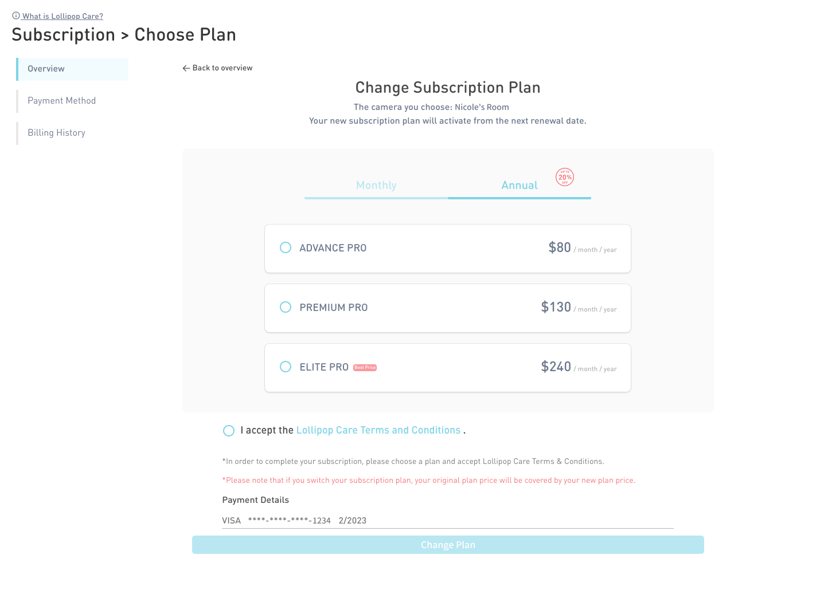Open Payment Method in the sidebar
This screenshot has width=828, height=602.
(x=72, y=101)
